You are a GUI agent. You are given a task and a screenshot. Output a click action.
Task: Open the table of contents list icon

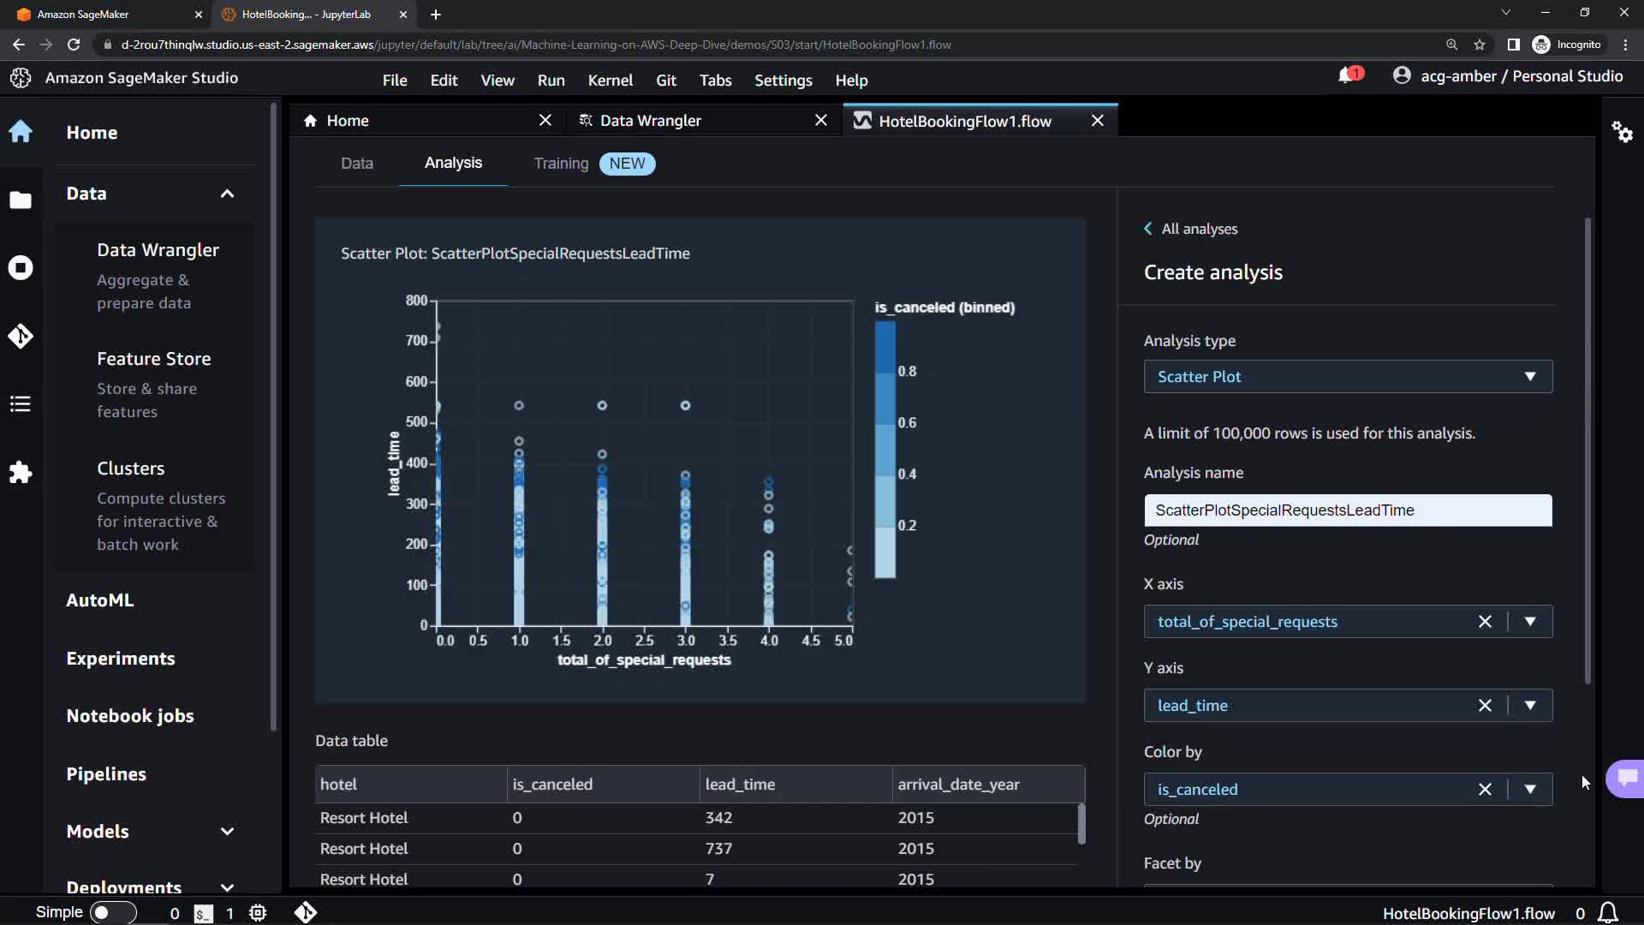tap(21, 404)
